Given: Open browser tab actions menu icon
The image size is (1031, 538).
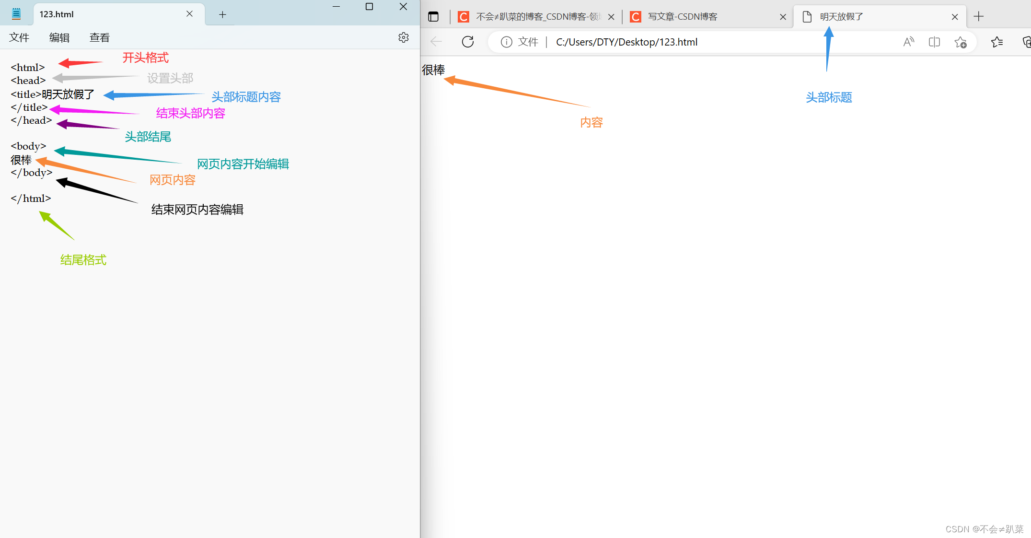Looking at the screenshot, I should 433,17.
